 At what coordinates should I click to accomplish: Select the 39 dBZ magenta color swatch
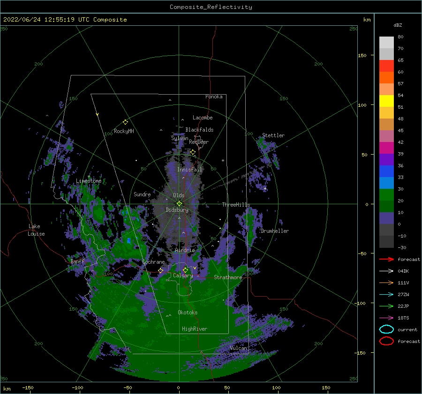coord(386,148)
